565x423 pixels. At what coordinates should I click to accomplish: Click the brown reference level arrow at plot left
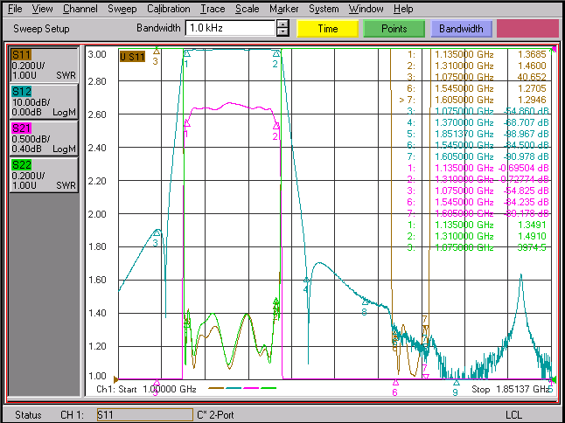(115, 379)
